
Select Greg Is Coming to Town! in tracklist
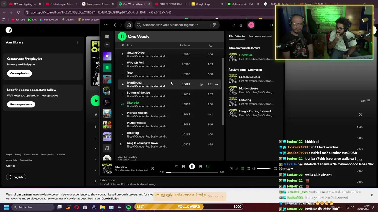(x=170, y=145)
